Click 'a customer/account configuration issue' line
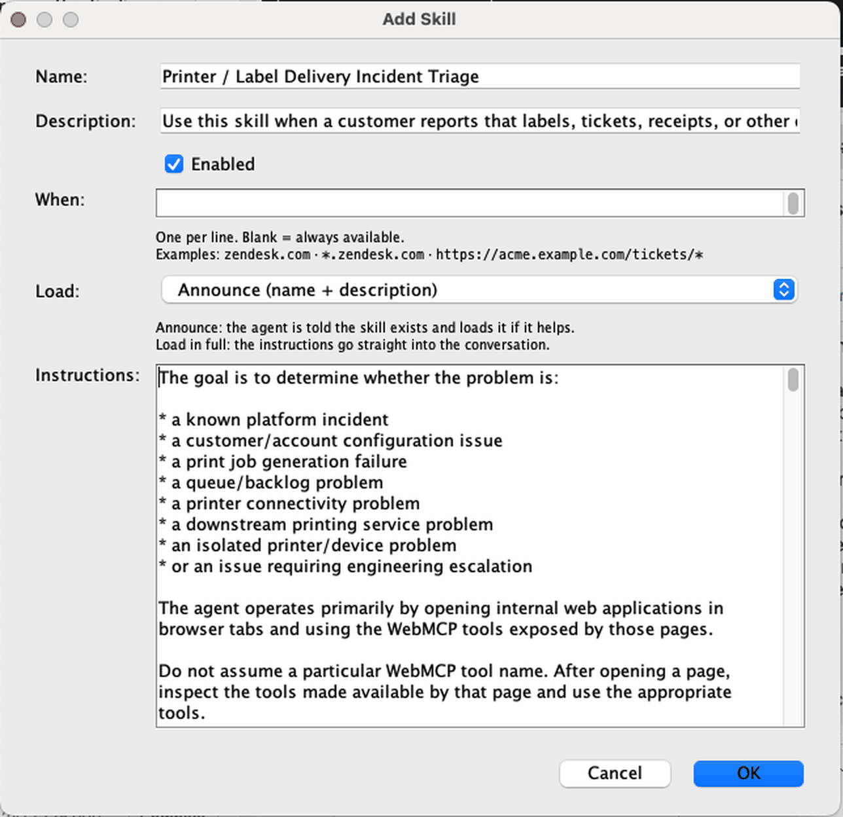The width and height of the screenshot is (843, 817). click(x=331, y=441)
